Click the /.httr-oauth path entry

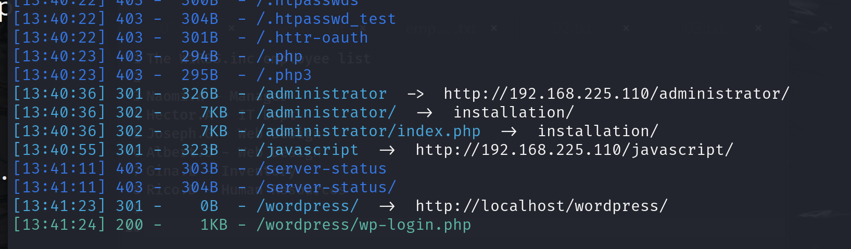(312, 38)
